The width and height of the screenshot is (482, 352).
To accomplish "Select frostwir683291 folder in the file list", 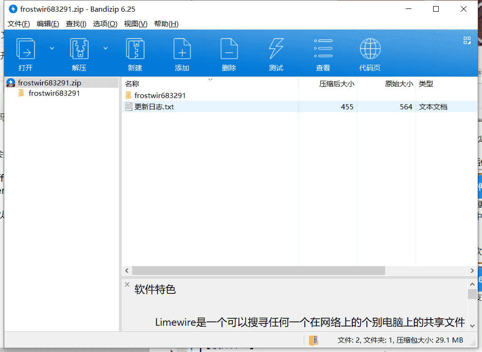I will pyautogui.click(x=160, y=95).
